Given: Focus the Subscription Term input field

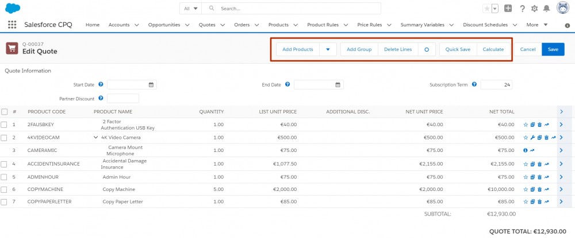Looking at the screenshot, I should click(496, 85).
